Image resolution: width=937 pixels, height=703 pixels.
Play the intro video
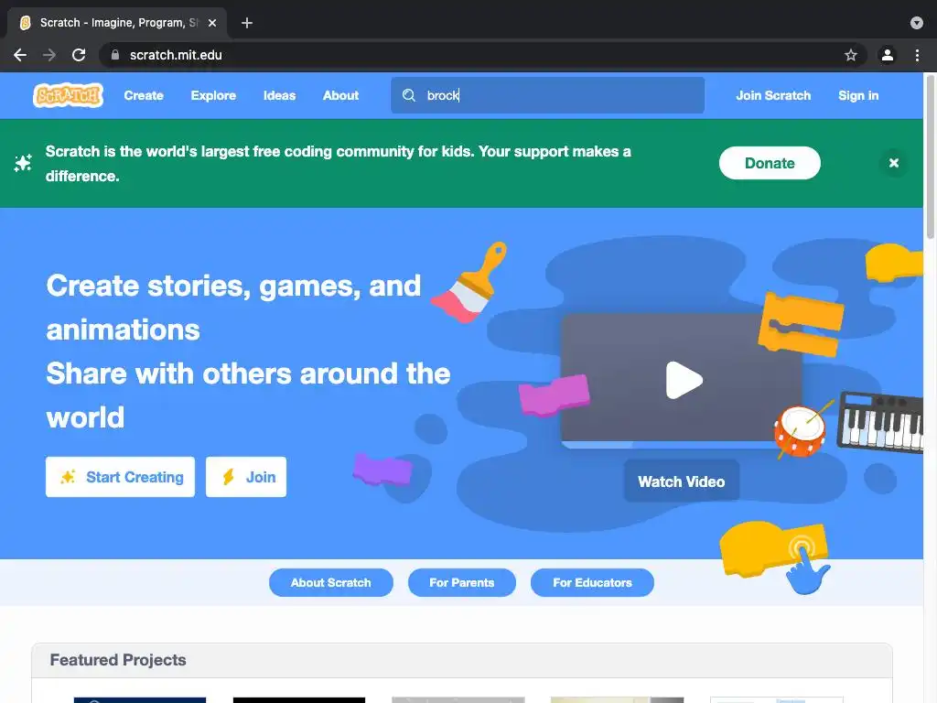pos(684,380)
